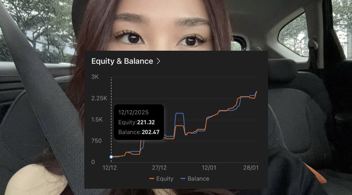Click the 3K y-axis label
Image resolution: width=352 pixels, height=195 pixels.
[x=95, y=77]
